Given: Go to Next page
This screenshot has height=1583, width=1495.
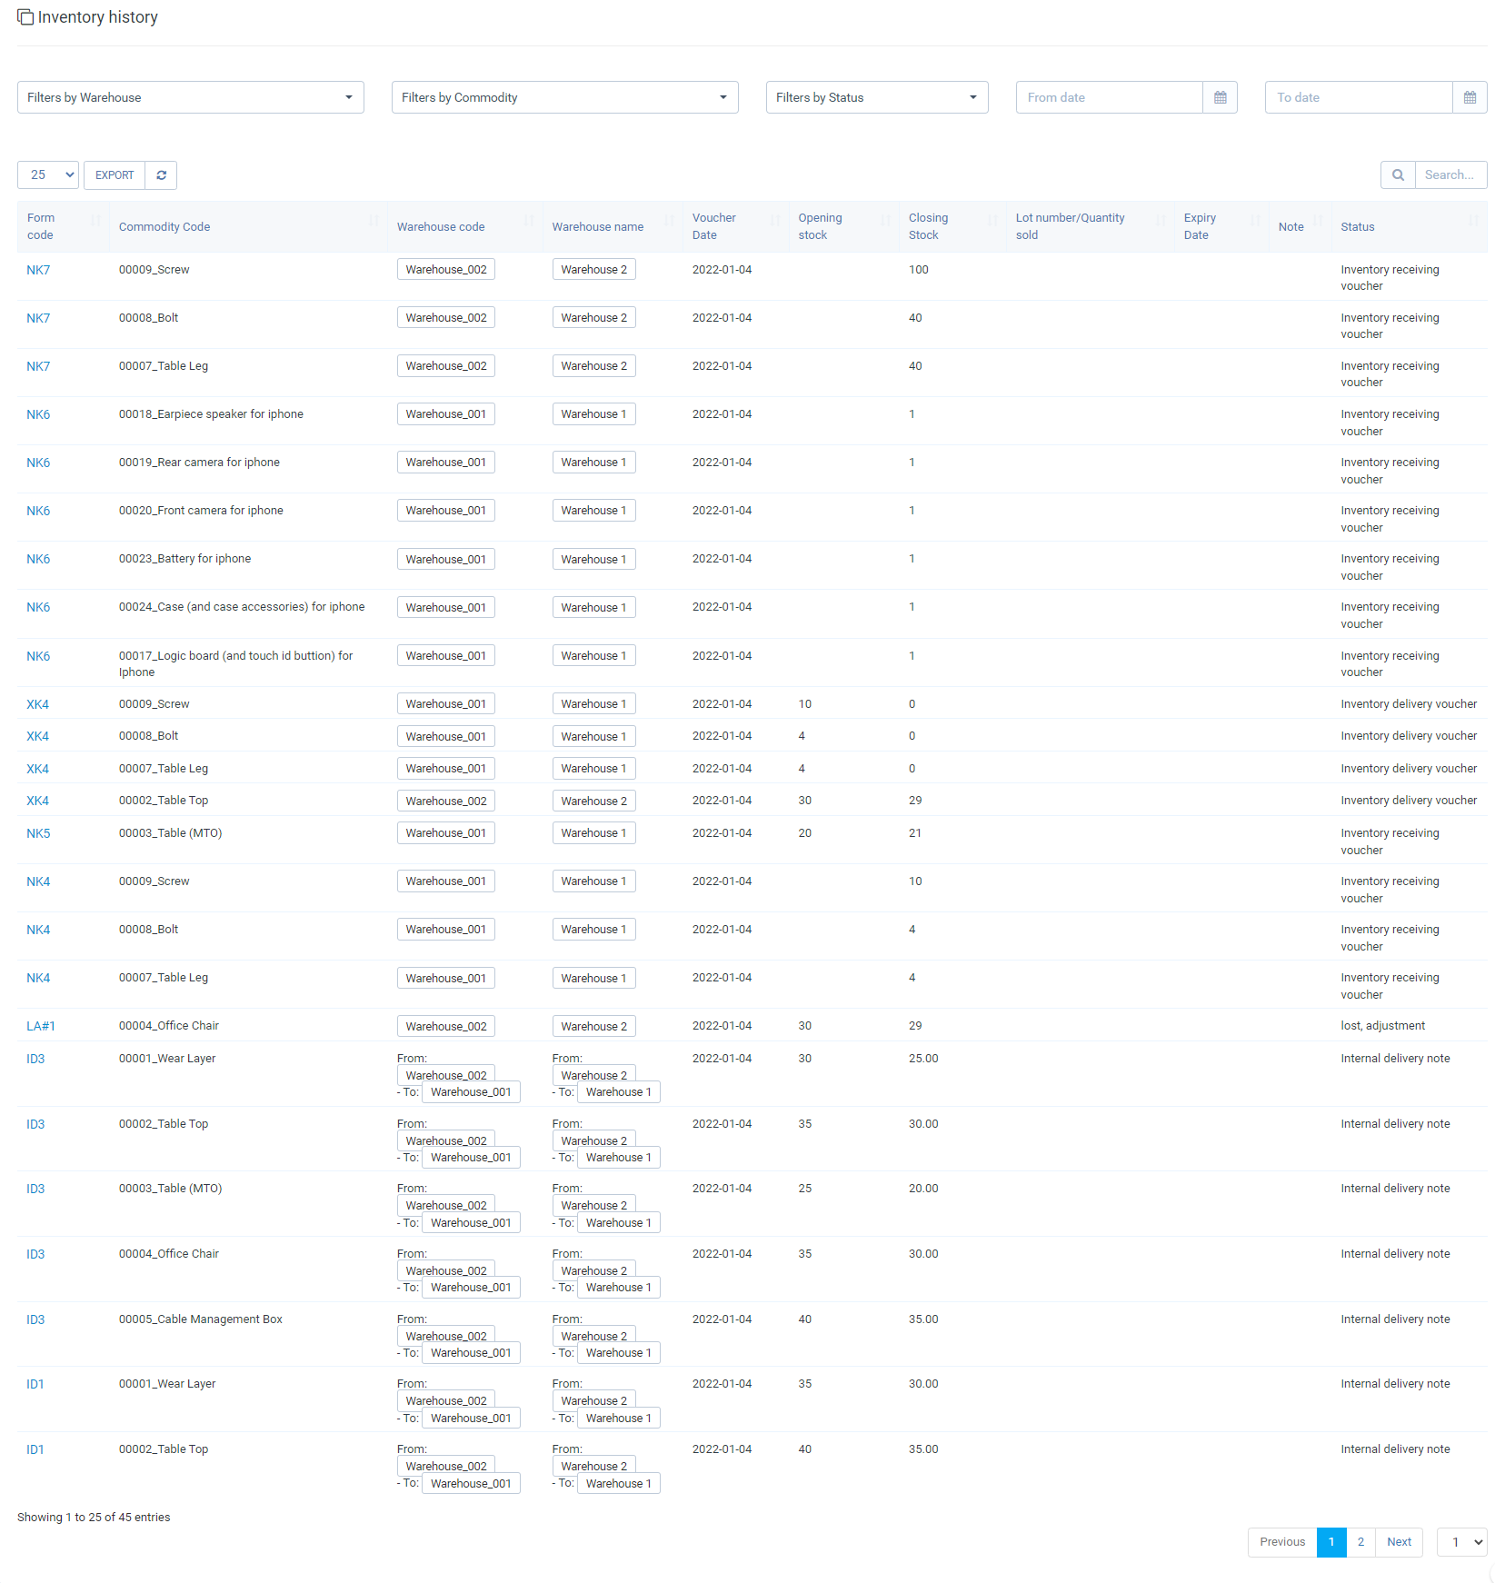Looking at the screenshot, I should point(1399,1542).
